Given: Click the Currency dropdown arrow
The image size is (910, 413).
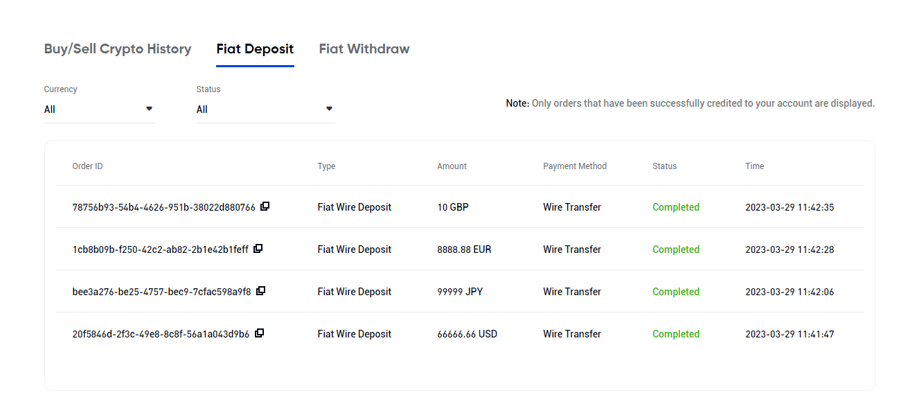Looking at the screenshot, I should [x=149, y=109].
